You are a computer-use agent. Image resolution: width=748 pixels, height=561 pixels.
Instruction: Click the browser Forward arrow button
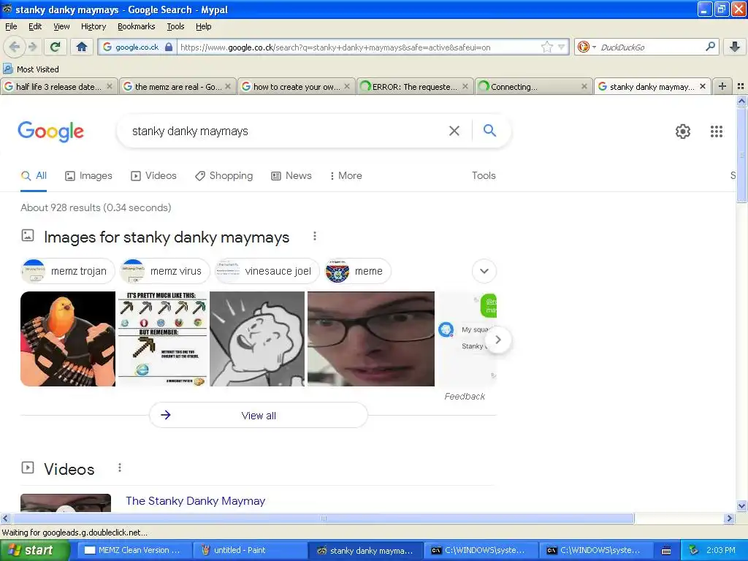(32, 47)
